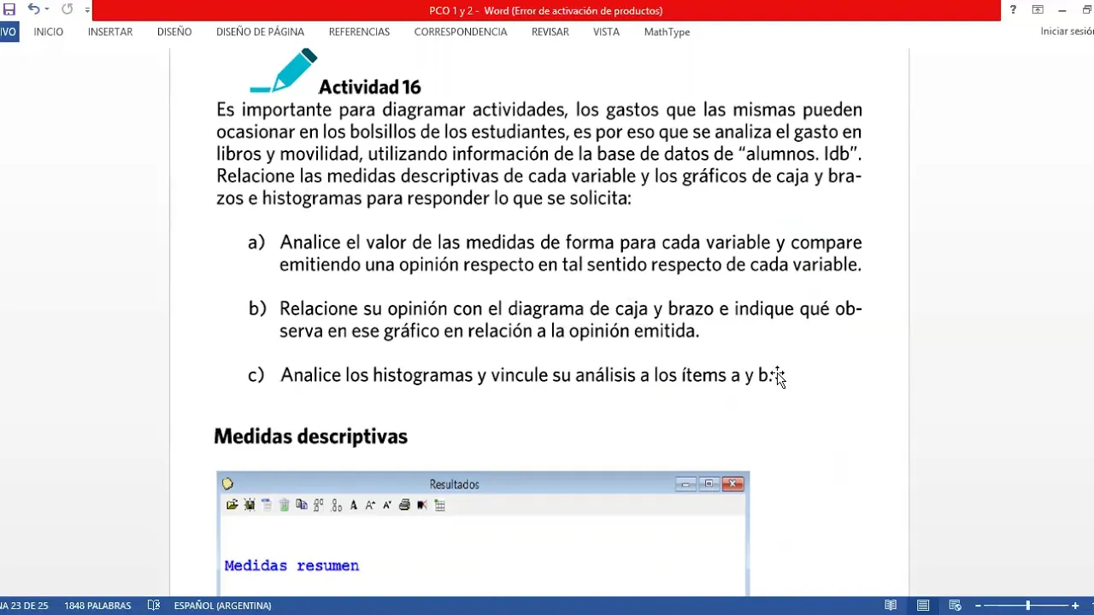Click the Save icon in Quick Access
Screen dimensions: 1094x615
pyautogui.click(x=9, y=9)
